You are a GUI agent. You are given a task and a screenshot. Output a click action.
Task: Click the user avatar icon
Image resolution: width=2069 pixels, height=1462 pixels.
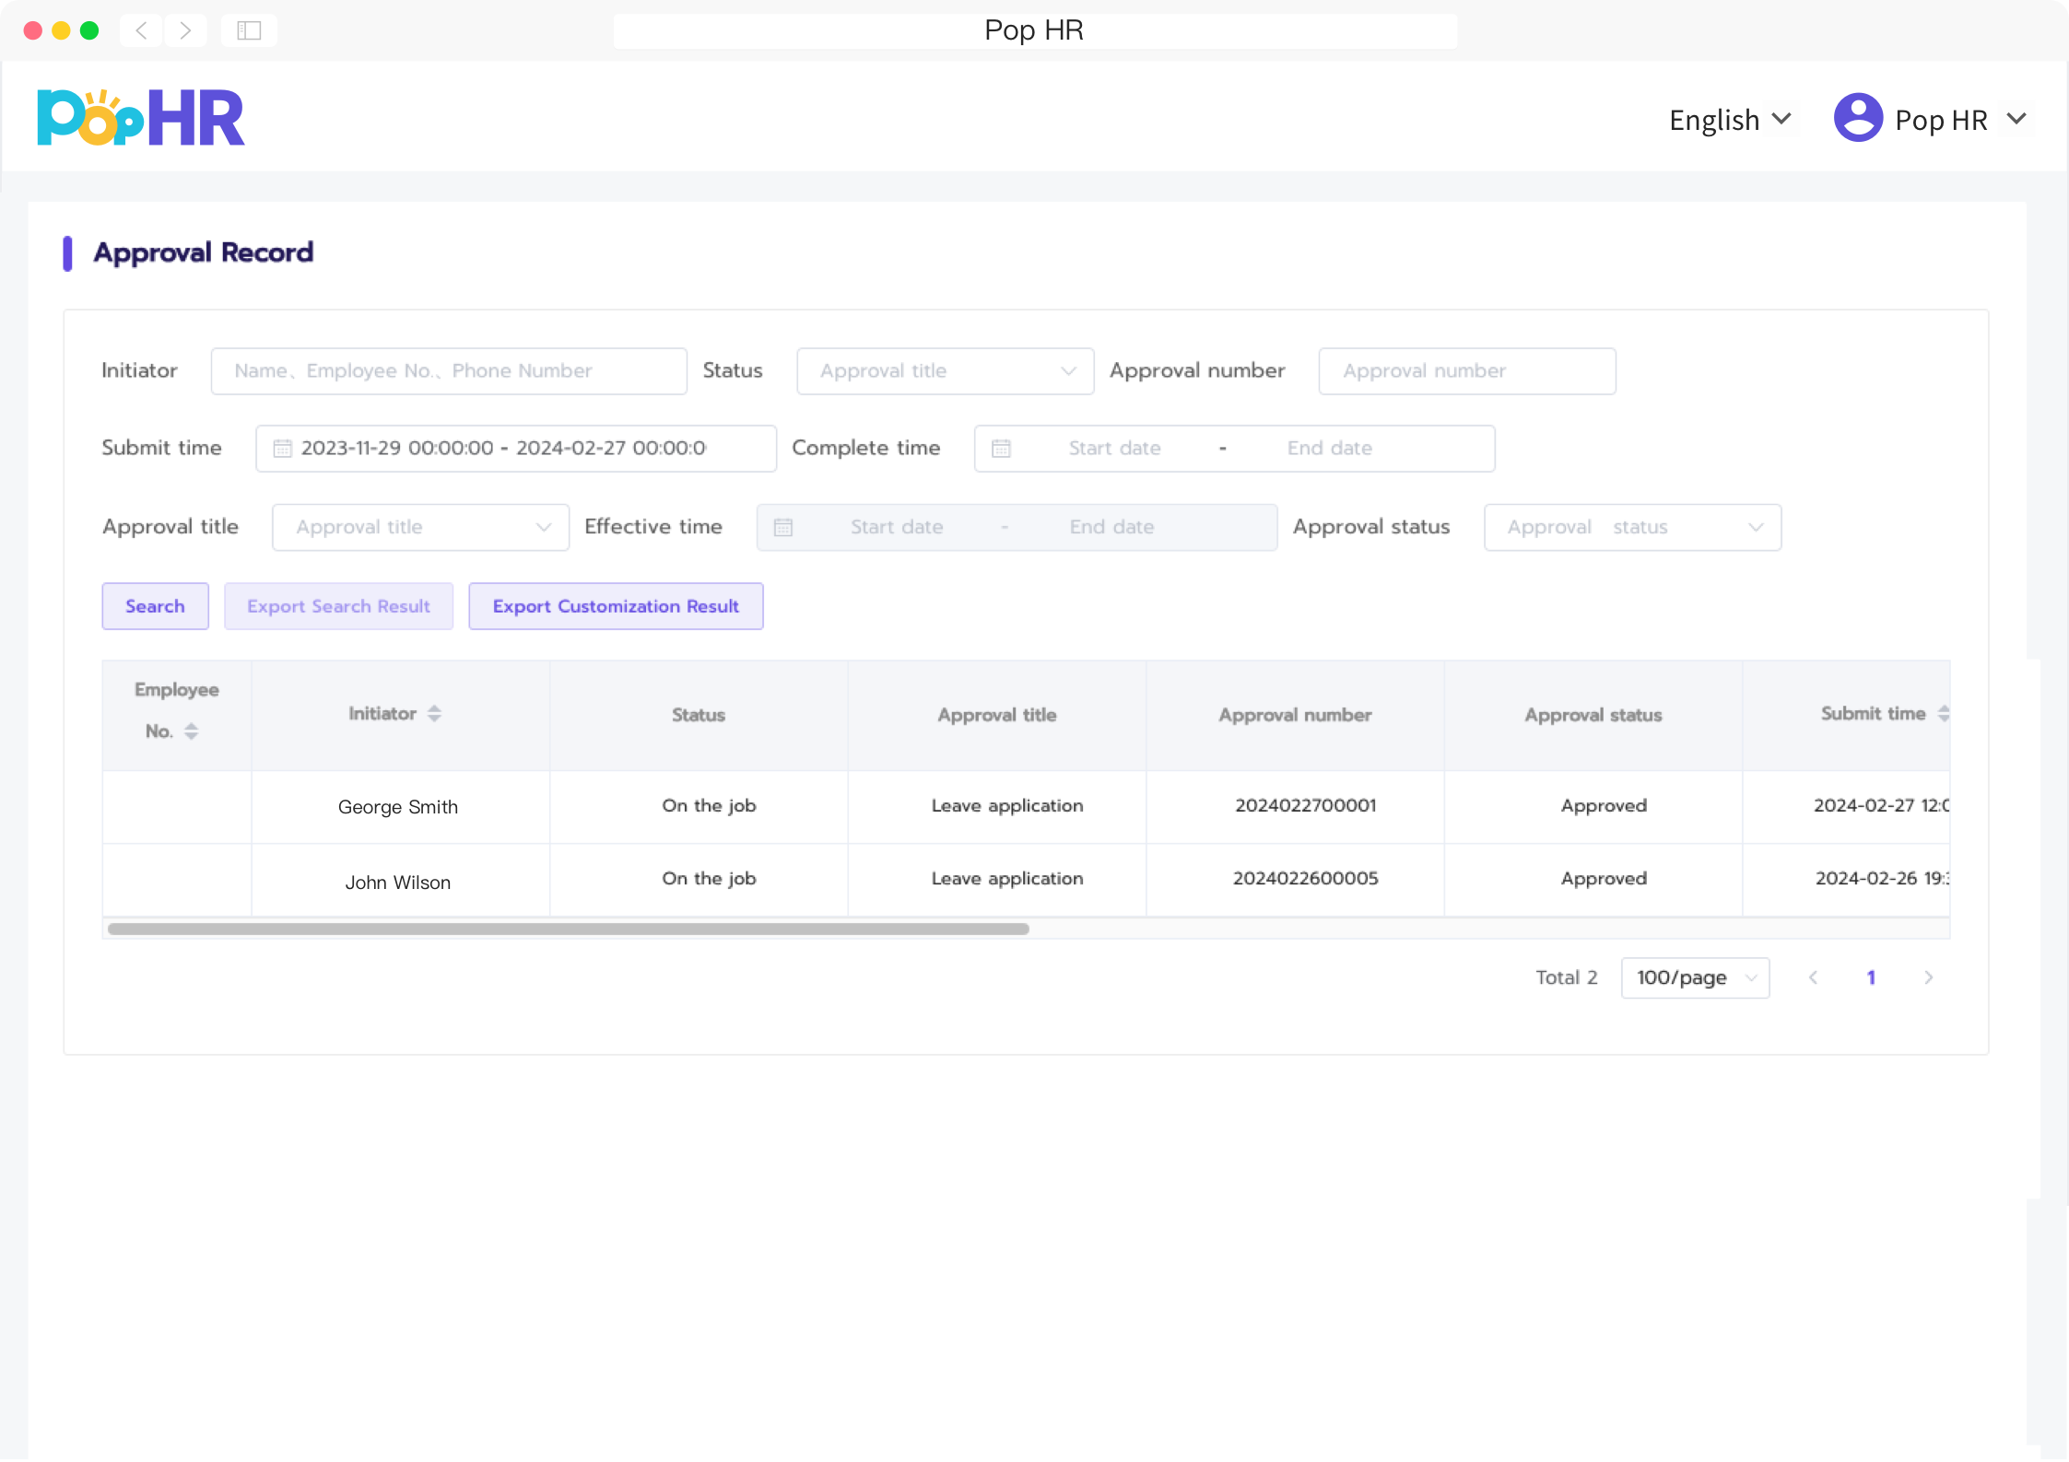click(x=1857, y=118)
